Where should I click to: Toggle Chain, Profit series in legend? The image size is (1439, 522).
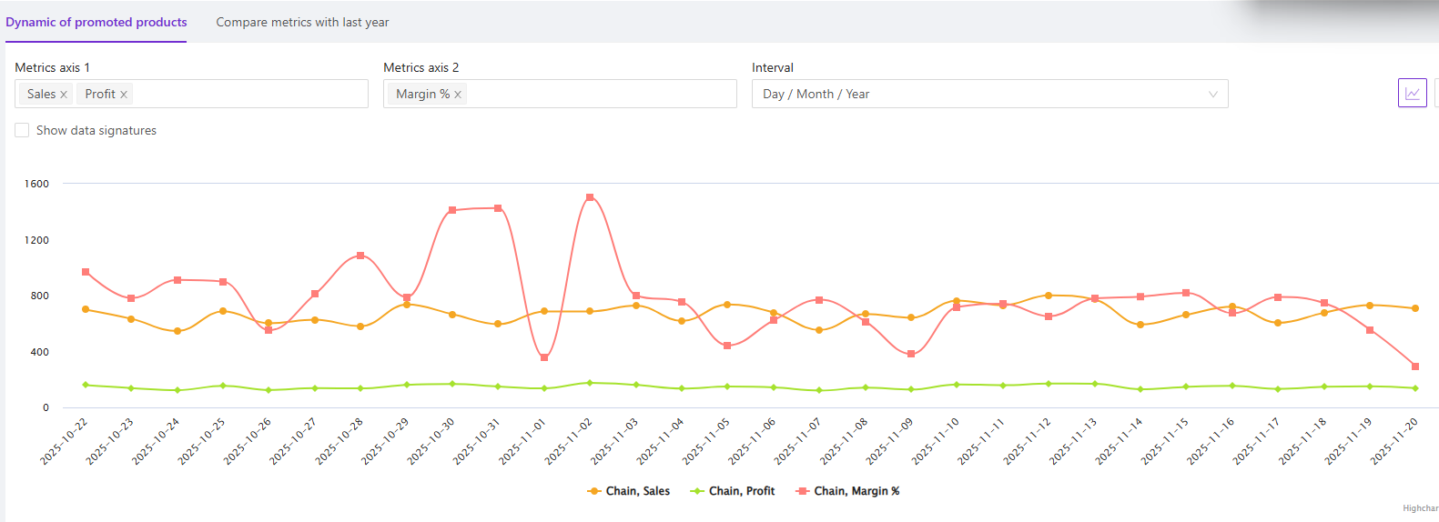[x=733, y=491]
